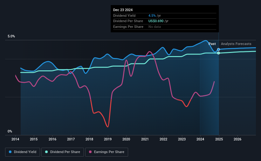The height and width of the screenshot is (161, 261).
Task: Click the 2016 x-axis label
Action: click(x=52, y=139)
